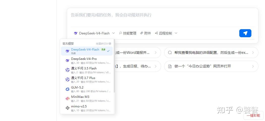265x121 pixels.
Task: Pick GLM-5.2 from official models
Action: (87, 89)
